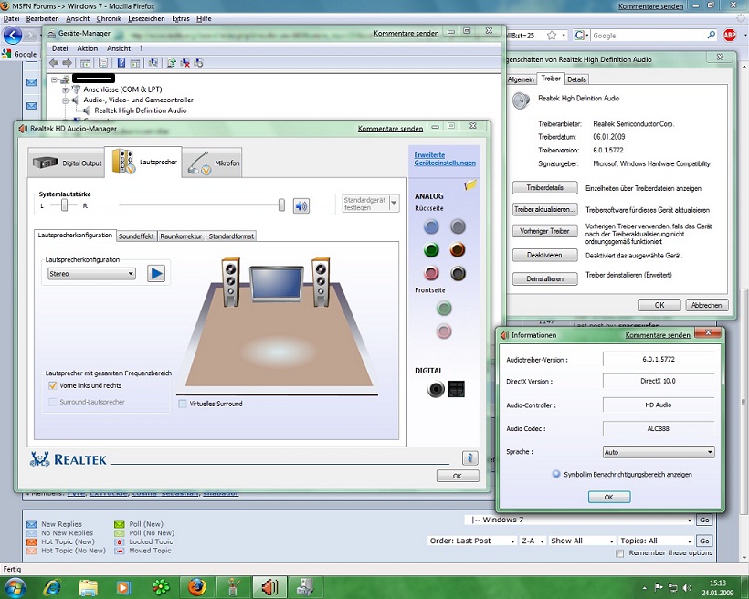Click the round digital coaxial output icon

436,389
